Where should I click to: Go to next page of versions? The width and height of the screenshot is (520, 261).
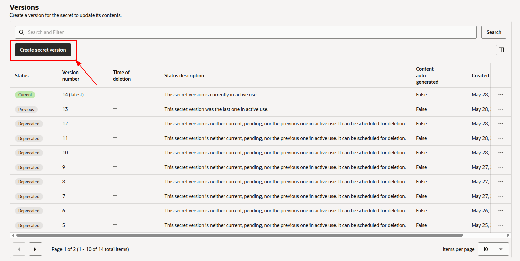click(35, 249)
